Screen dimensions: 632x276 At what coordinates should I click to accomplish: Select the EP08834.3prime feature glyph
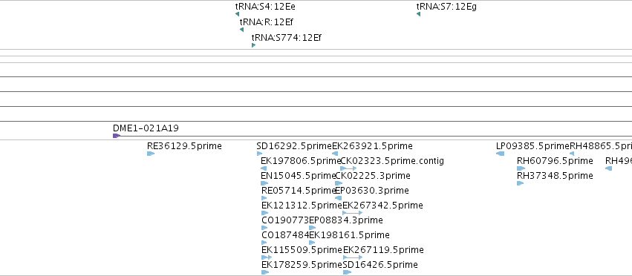312,228
